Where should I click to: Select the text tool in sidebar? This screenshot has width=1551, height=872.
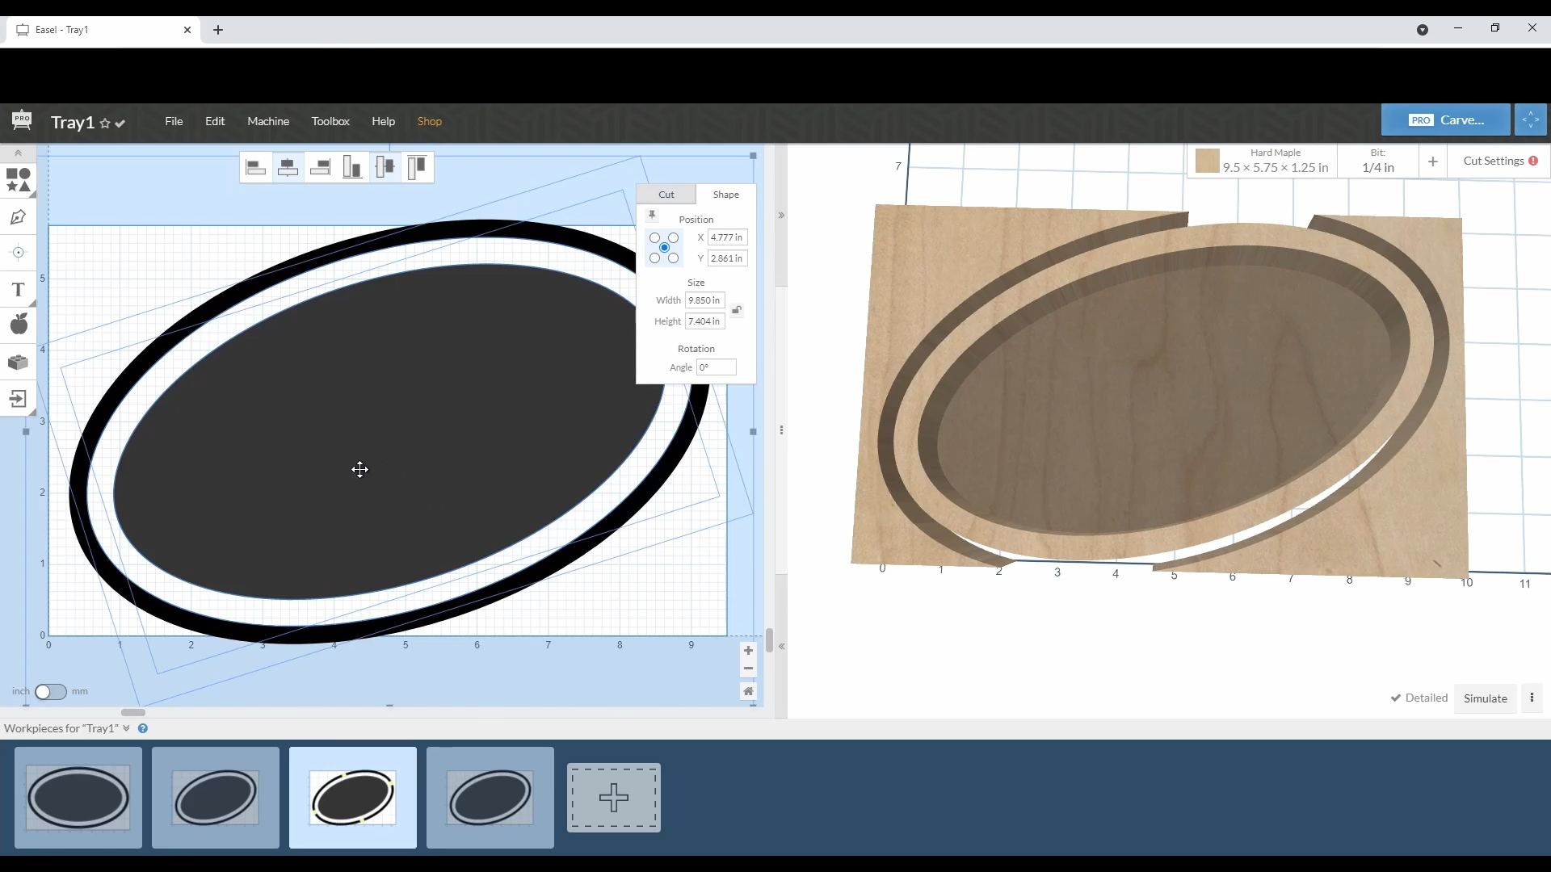(x=18, y=290)
